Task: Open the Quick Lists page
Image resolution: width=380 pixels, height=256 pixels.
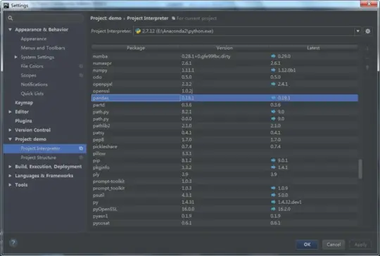Action: click(32, 94)
